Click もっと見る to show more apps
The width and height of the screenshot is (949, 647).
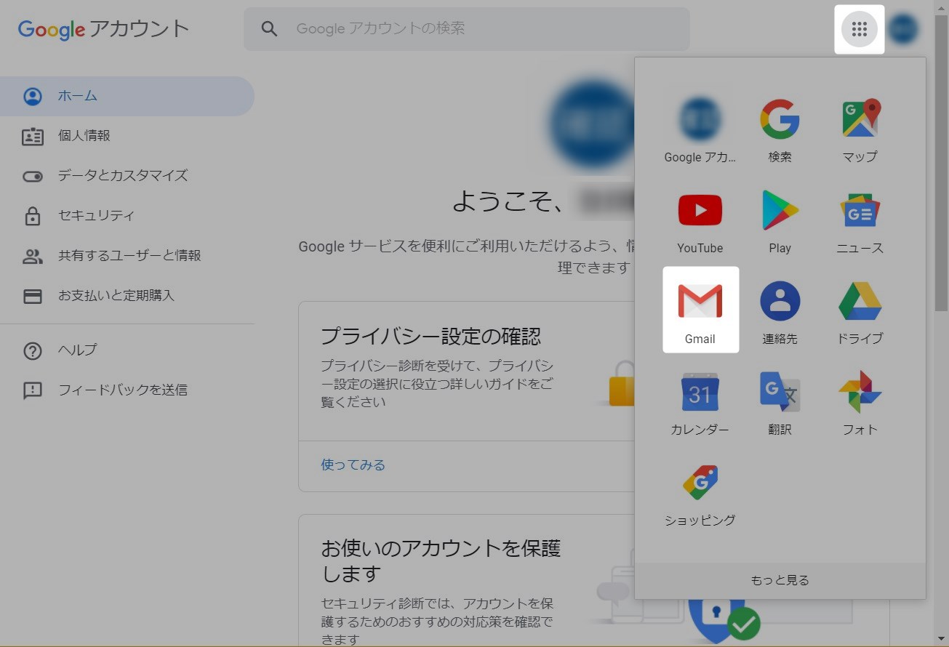[x=780, y=580]
